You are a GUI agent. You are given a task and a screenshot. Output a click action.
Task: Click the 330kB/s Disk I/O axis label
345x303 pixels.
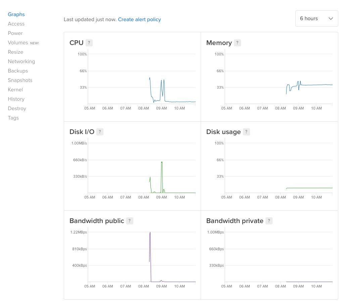(80, 176)
